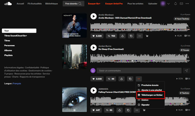Open the Jordan Burns artist link
Image resolution: width=195 pixels, height=116 pixels.
(105, 46)
